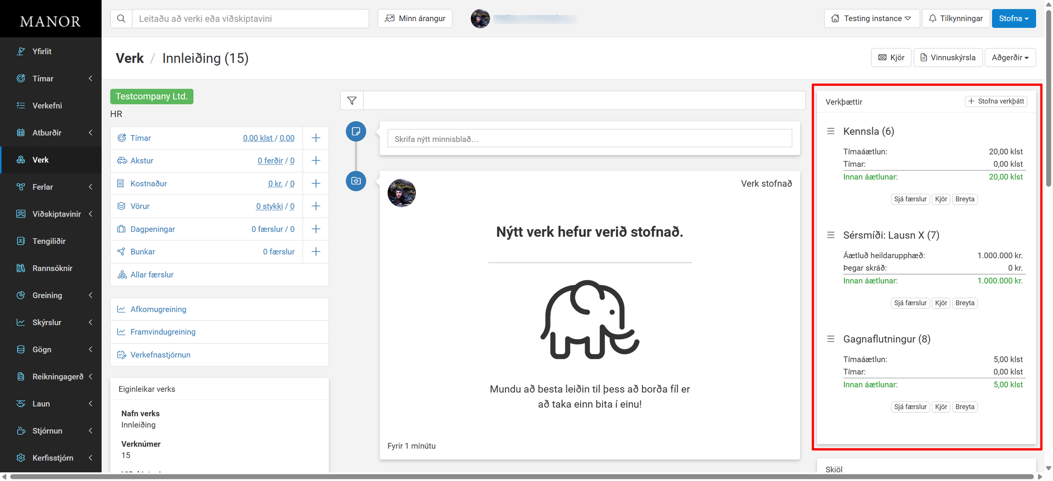This screenshot has height=481, width=1053.
Task: Open the Testing instance dropdown
Action: [871, 19]
